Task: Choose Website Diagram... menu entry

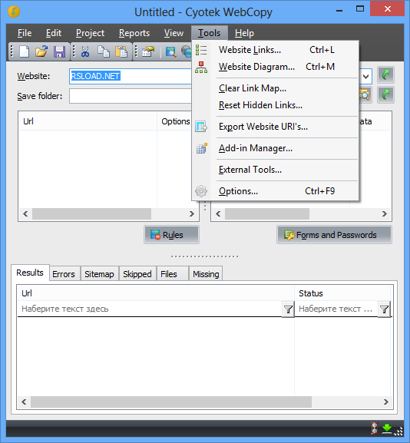Action: [276, 67]
